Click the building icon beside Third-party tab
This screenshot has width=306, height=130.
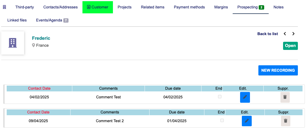4,7
